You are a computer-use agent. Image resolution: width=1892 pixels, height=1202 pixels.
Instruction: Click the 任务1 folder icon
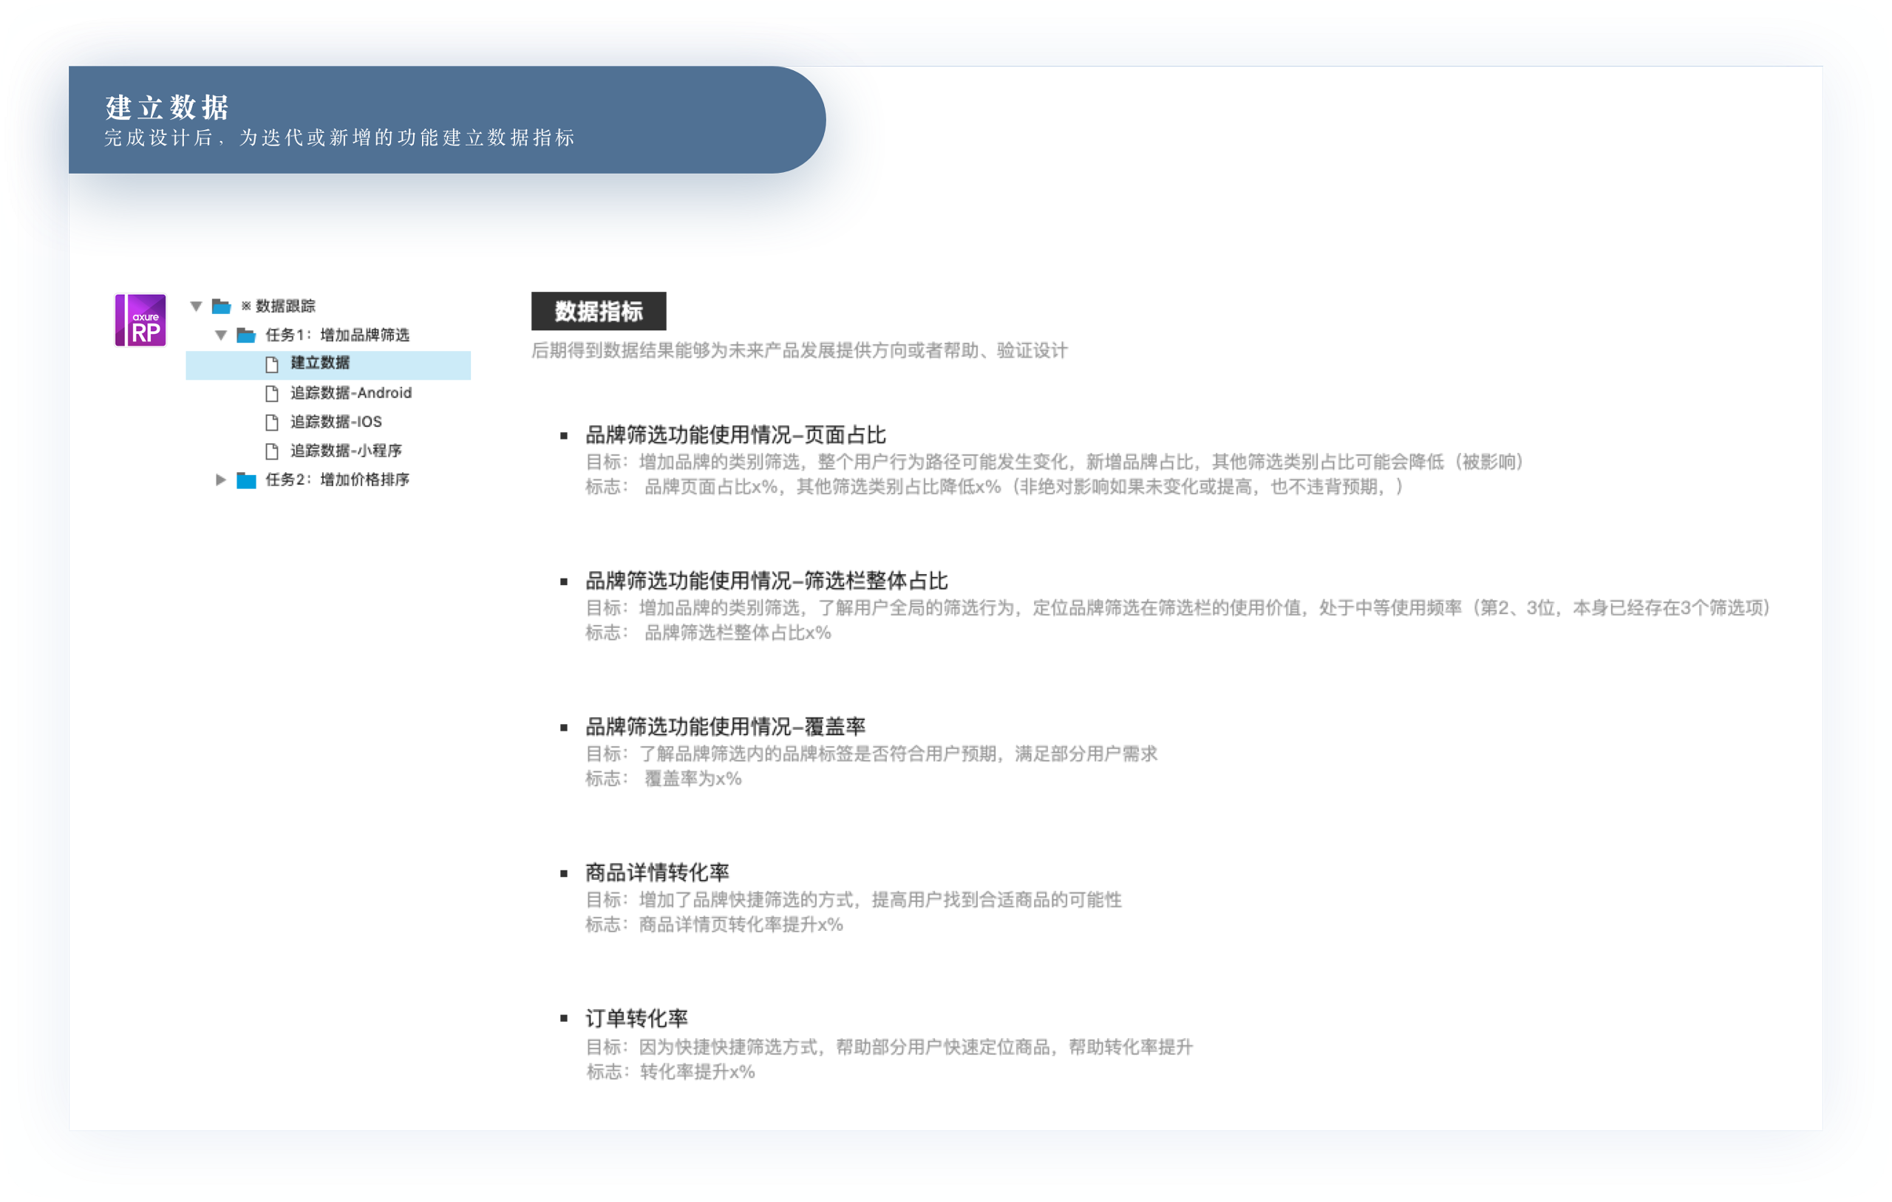pyautogui.click(x=246, y=335)
